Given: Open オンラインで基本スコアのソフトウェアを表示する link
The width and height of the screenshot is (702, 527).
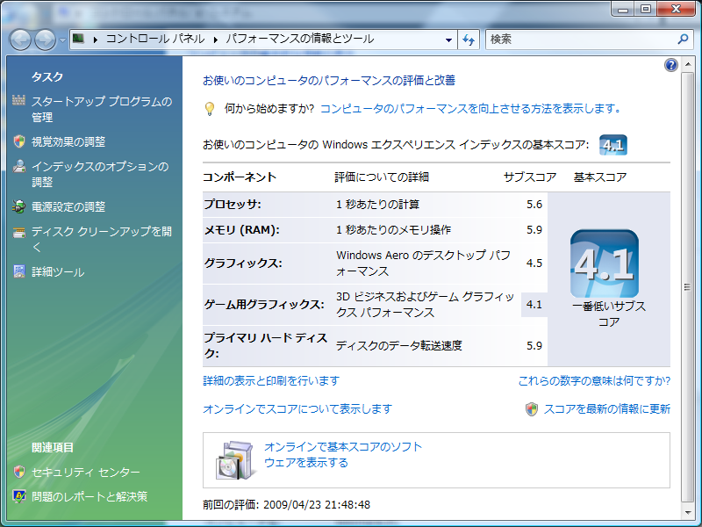Looking at the screenshot, I should (x=343, y=454).
